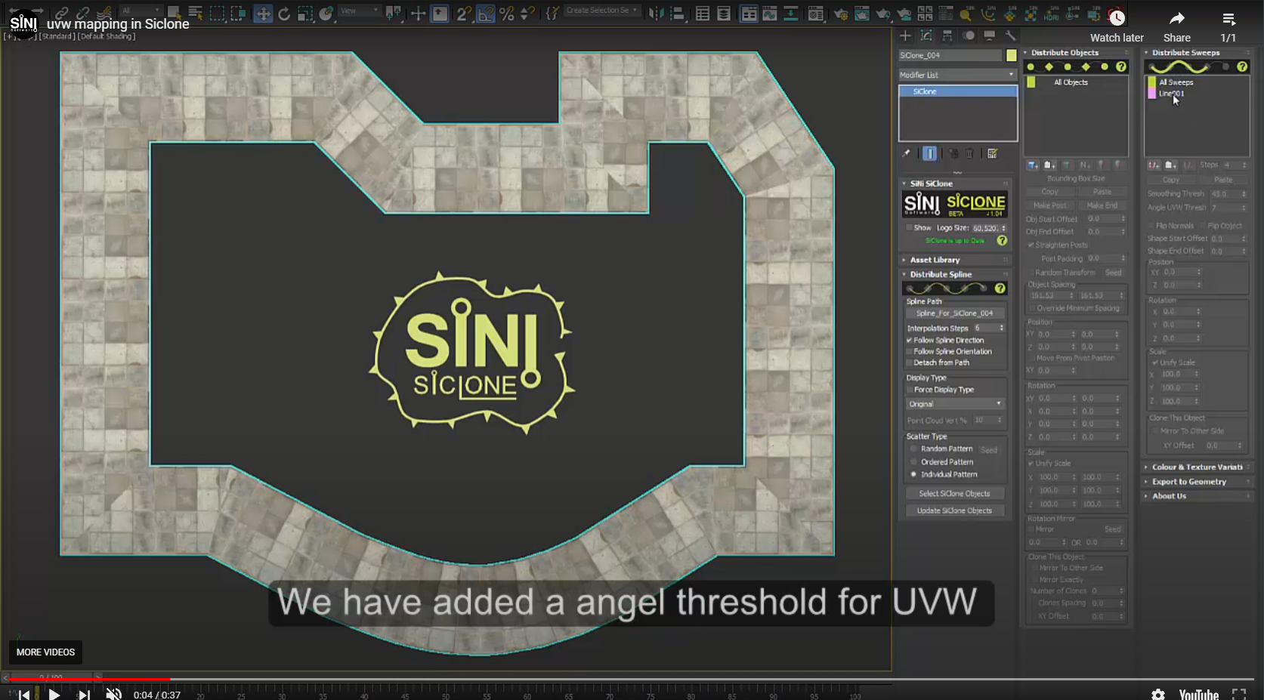This screenshot has width=1264, height=700.
Task: Toggle the Angle Snap toolbar icon
Action: tap(485, 14)
